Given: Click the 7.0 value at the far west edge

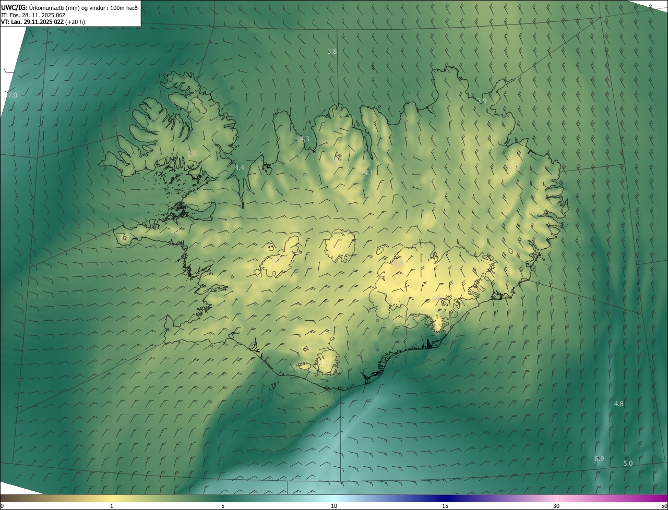Looking at the screenshot, I should 13,95.
